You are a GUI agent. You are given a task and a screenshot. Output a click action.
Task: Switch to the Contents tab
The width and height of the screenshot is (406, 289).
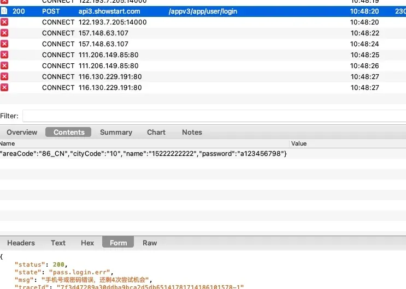pyautogui.click(x=68, y=132)
